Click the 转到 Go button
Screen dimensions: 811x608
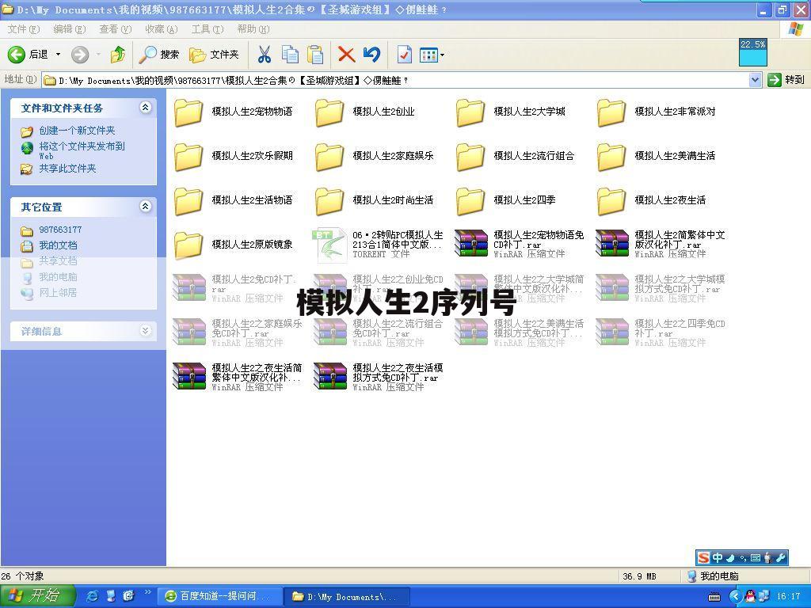click(x=786, y=80)
